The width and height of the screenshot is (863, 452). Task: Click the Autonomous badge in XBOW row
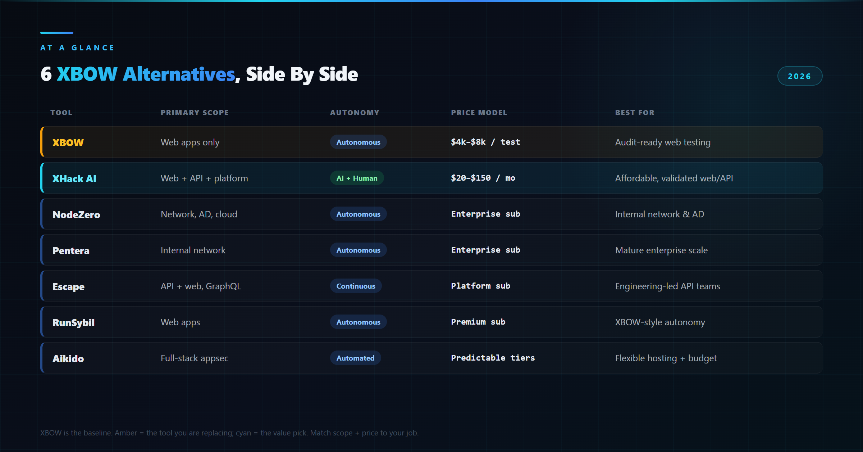pyautogui.click(x=358, y=142)
